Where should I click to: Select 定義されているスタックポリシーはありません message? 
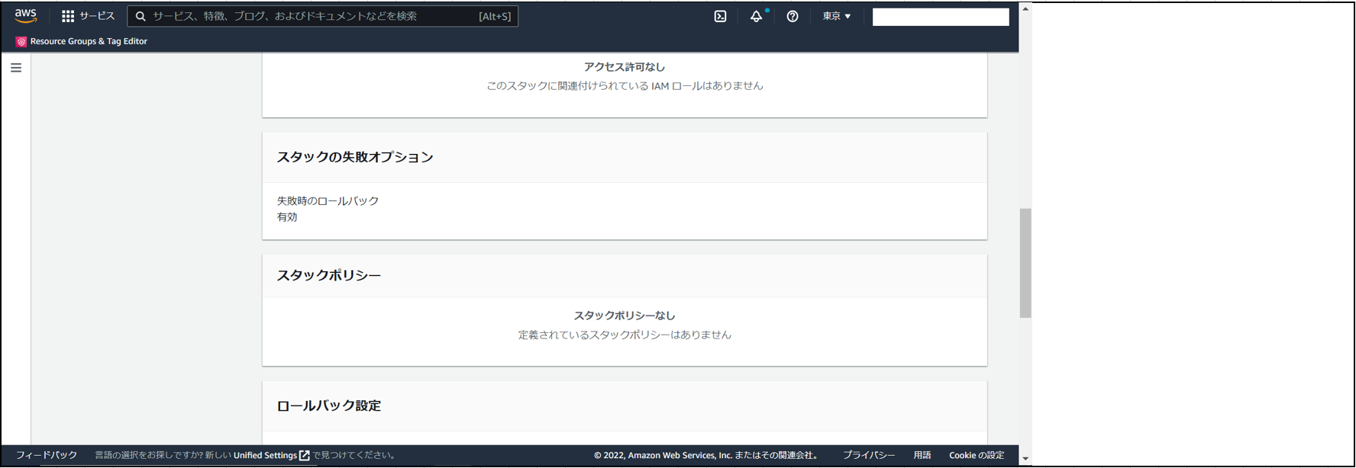tap(625, 335)
